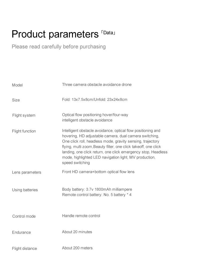Click the "speed switching" line of text
The width and height of the screenshot is (211, 266).
[76, 163]
